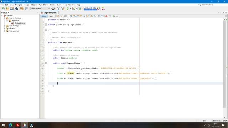Open the Edit menu

7,5
